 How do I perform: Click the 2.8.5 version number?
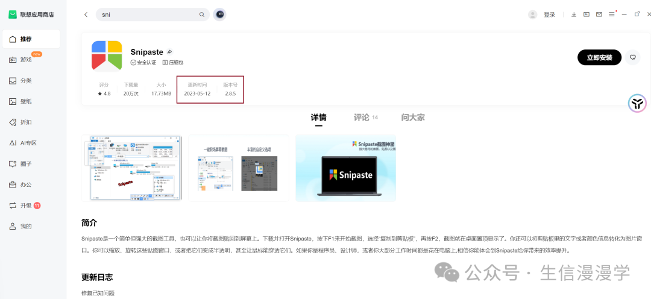tap(230, 94)
